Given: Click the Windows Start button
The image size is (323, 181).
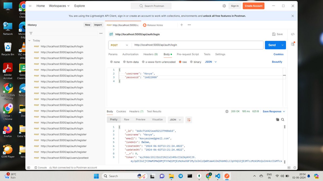Looking at the screenshot, I should 96,176.
